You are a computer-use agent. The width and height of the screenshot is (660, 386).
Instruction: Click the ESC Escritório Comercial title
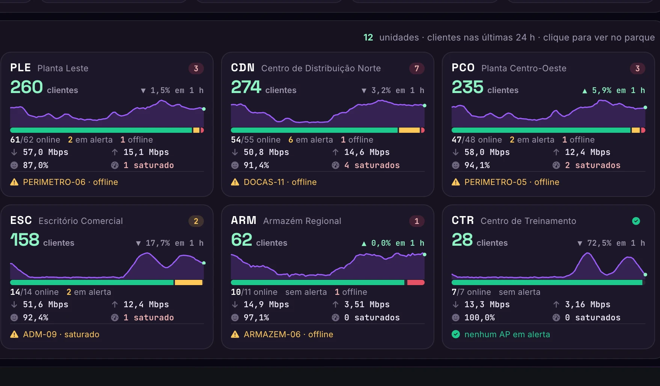pos(66,221)
